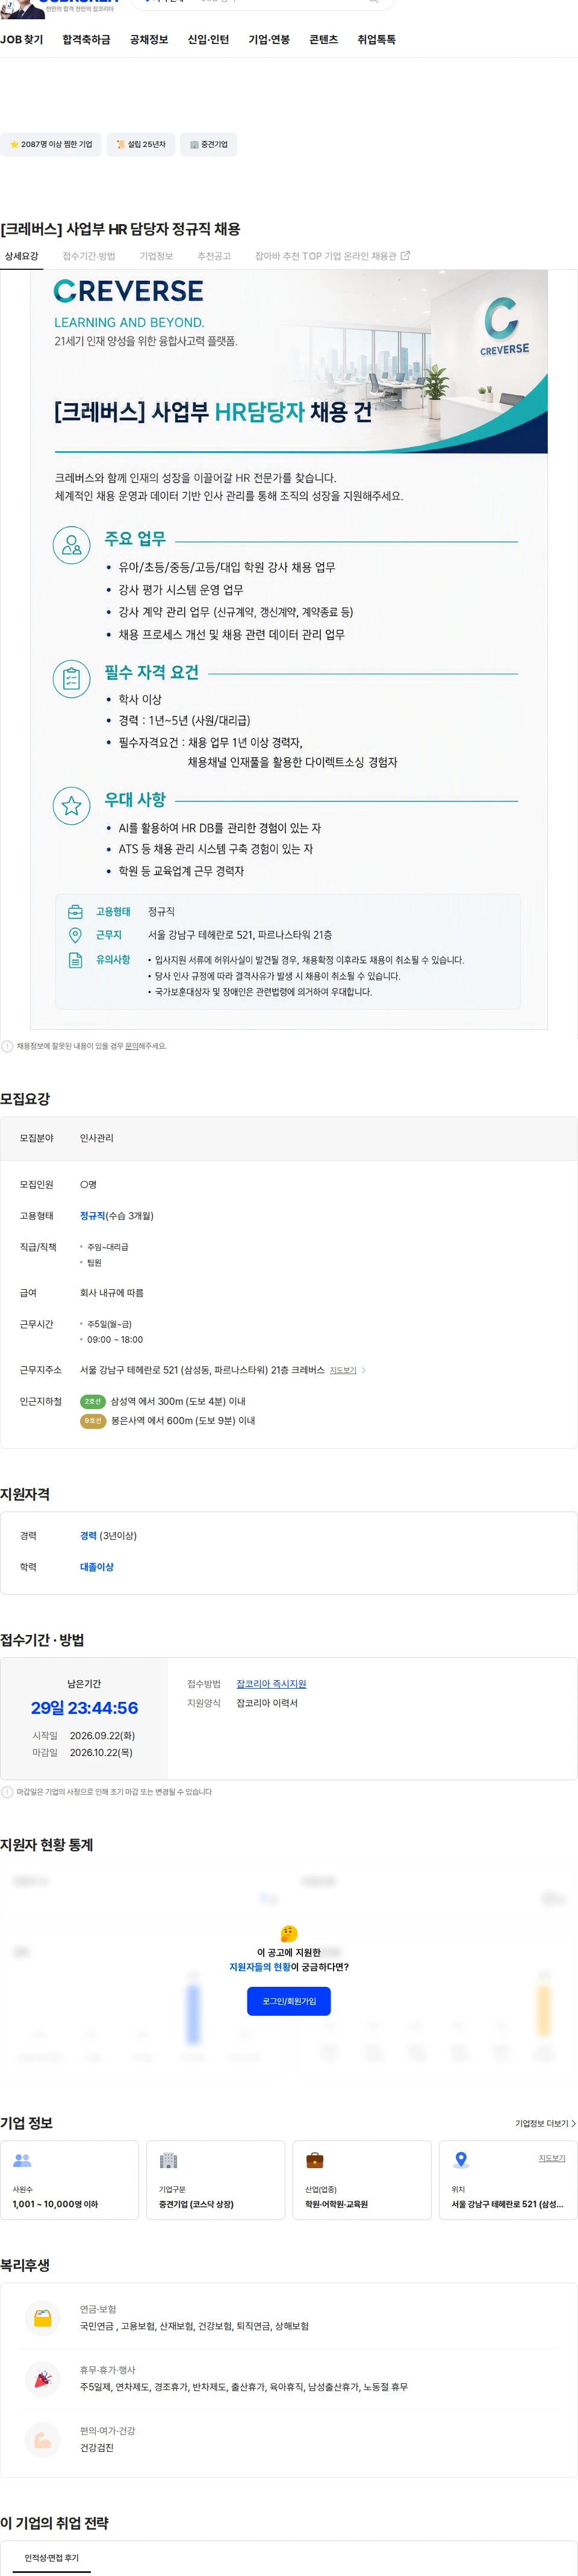
Task: Click the 휴무·휴가·행사 party icon
Action: pyautogui.click(x=43, y=2379)
